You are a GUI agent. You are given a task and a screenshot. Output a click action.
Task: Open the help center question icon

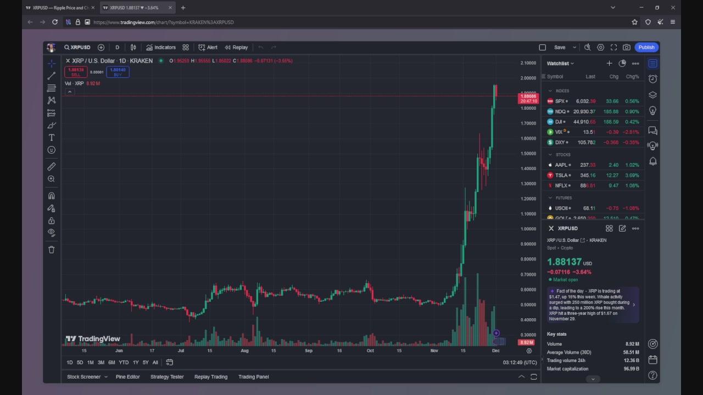pos(652,376)
